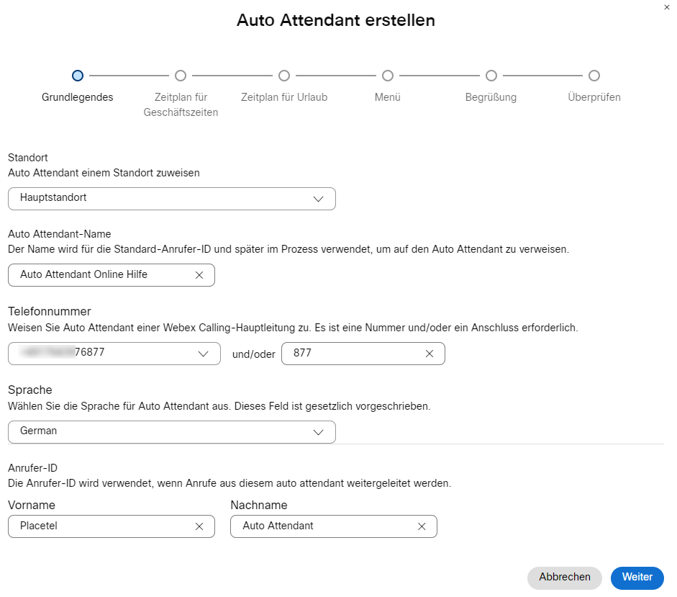Viewport: 677px width, 597px height.
Task: Jump to the Überprüfen step
Action: click(x=594, y=76)
